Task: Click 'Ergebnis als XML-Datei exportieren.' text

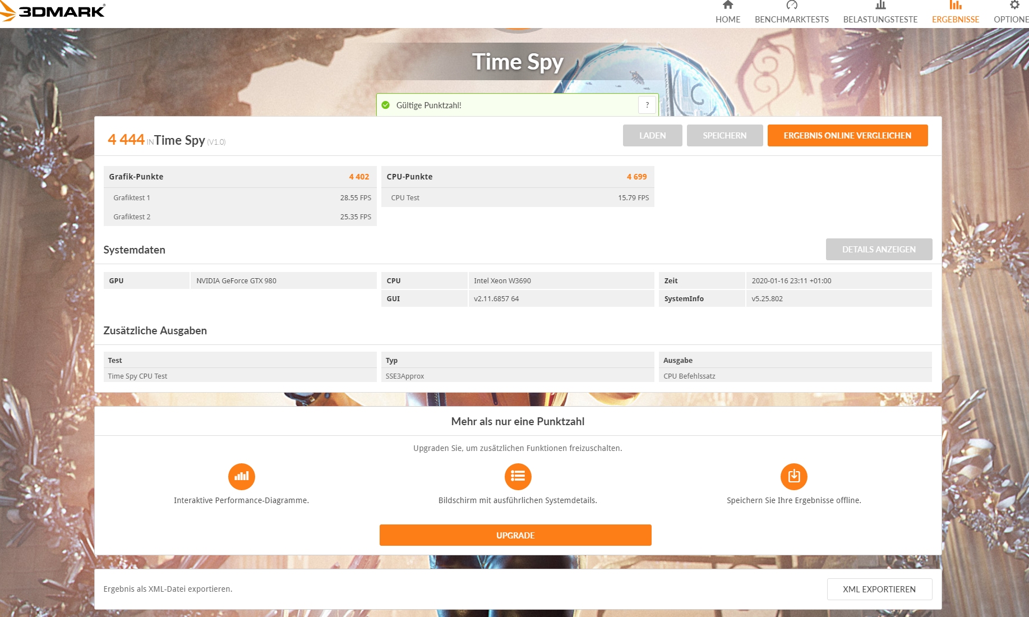Action: (x=168, y=589)
